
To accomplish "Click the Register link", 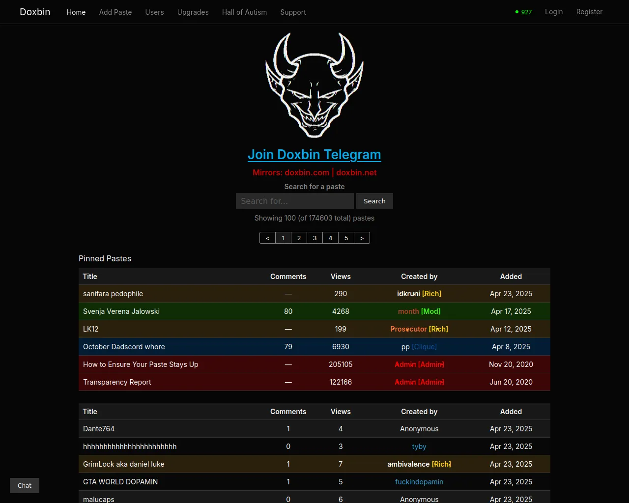I will tap(589, 12).
